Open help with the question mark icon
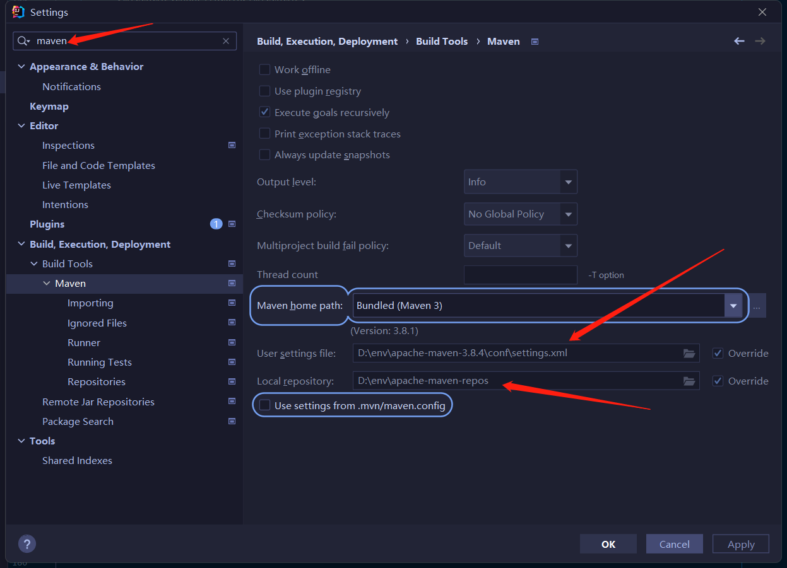Screen dimensions: 787x568 click(27, 544)
